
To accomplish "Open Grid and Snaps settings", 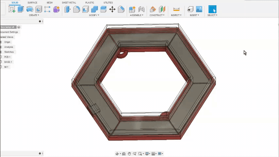I will [153, 154].
